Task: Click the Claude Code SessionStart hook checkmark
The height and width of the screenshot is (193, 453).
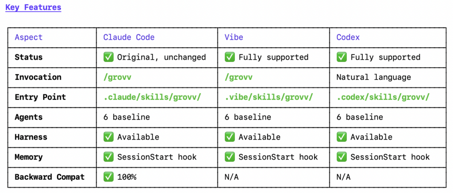Action: pos(108,157)
